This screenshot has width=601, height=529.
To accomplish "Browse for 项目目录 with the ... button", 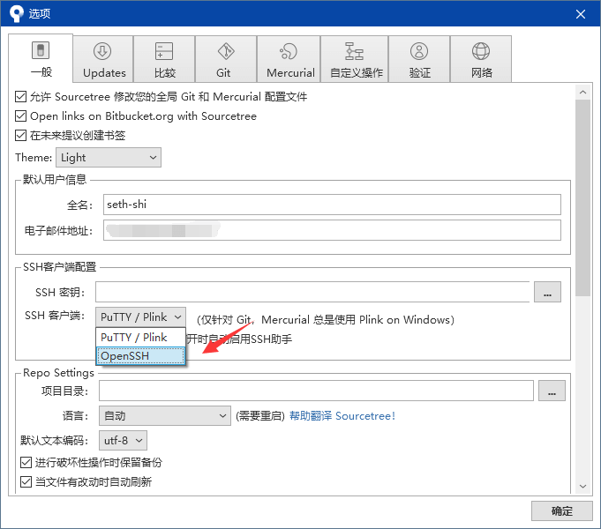I will coord(552,391).
